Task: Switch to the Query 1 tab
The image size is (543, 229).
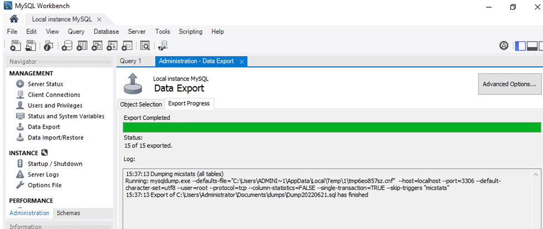Action: pyautogui.click(x=130, y=61)
